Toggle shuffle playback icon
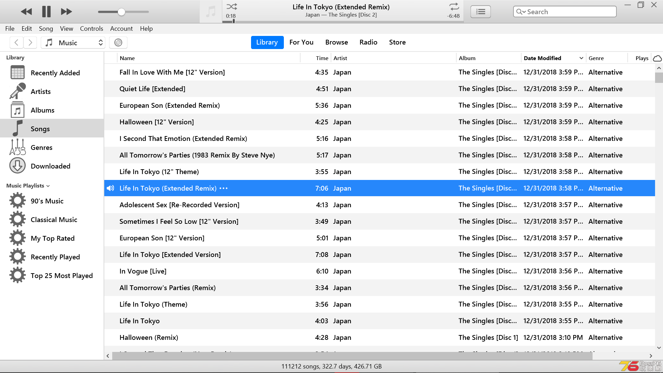This screenshot has width=663, height=373. pyautogui.click(x=232, y=6)
